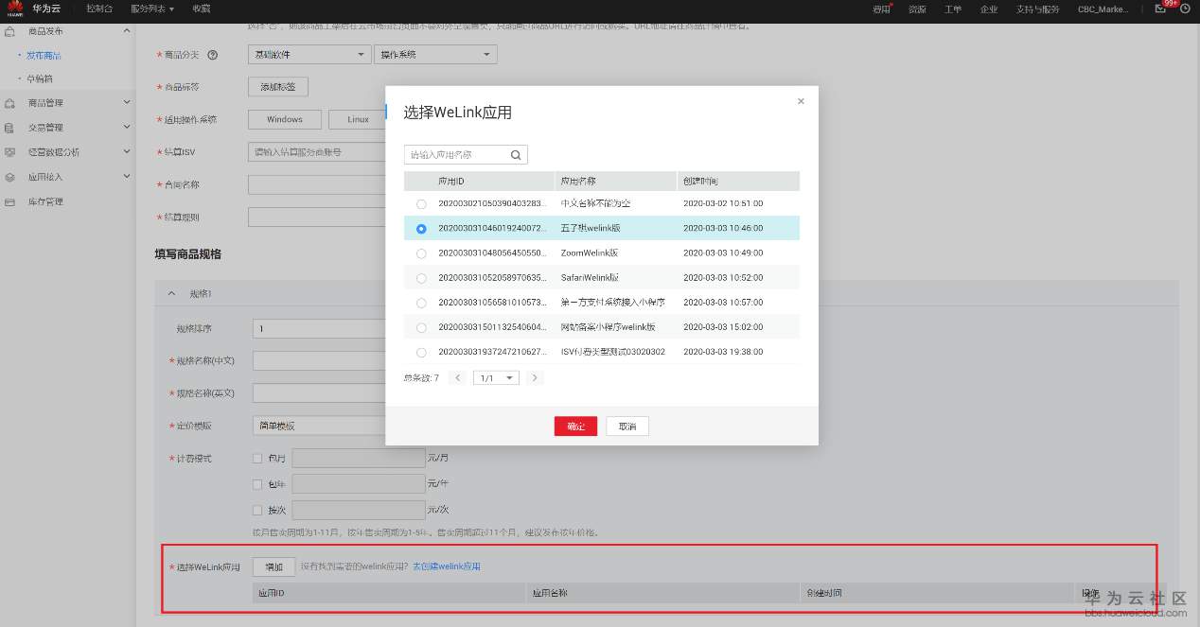Click the Huawei logo in top bar
Screen dimensions: 1200x627
pyautogui.click(x=15, y=9)
